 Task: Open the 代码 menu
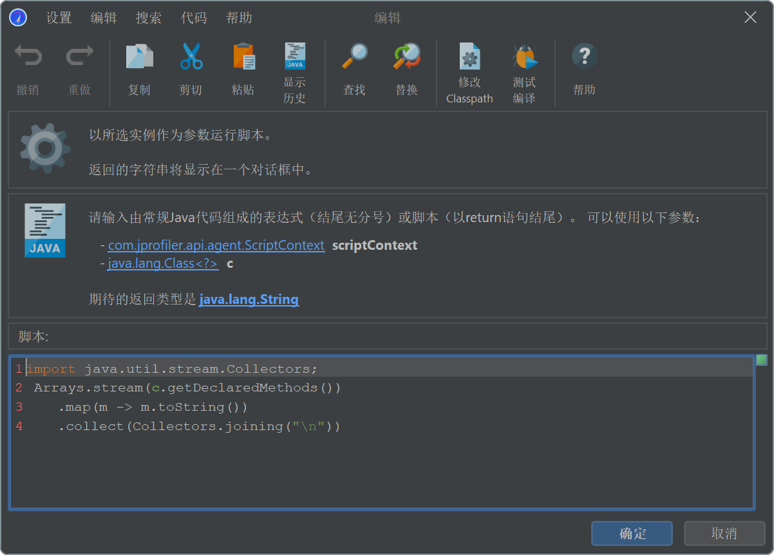pos(194,18)
